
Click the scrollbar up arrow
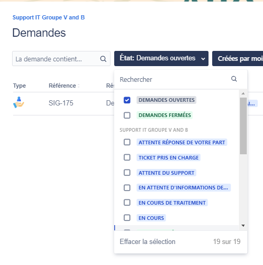243,93
